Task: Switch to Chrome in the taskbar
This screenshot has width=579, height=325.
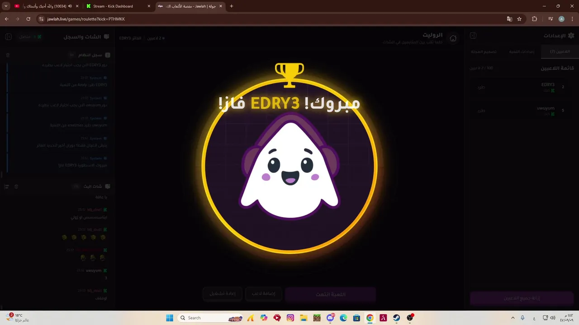Action: [370, 318]
